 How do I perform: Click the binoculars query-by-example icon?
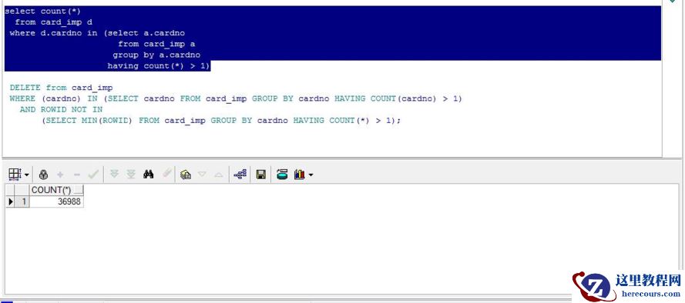(x=149, y=175)
